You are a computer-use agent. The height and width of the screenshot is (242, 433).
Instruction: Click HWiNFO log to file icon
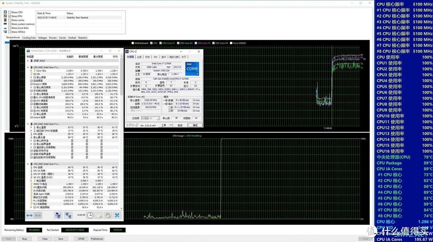tap(99, 215)
